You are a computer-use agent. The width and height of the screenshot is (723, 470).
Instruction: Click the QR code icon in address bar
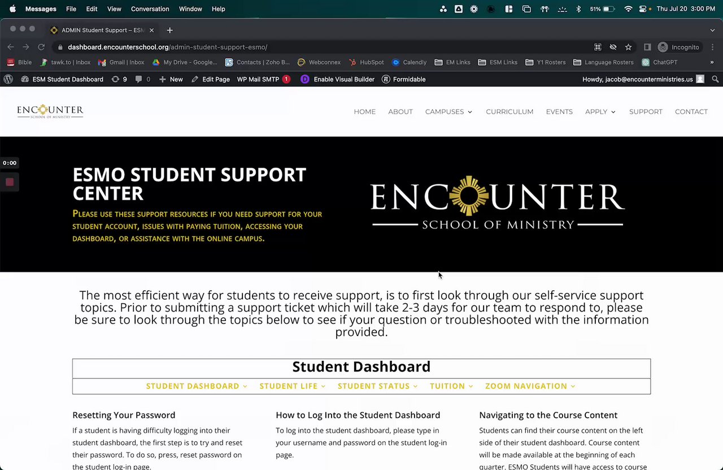(598, 47)
